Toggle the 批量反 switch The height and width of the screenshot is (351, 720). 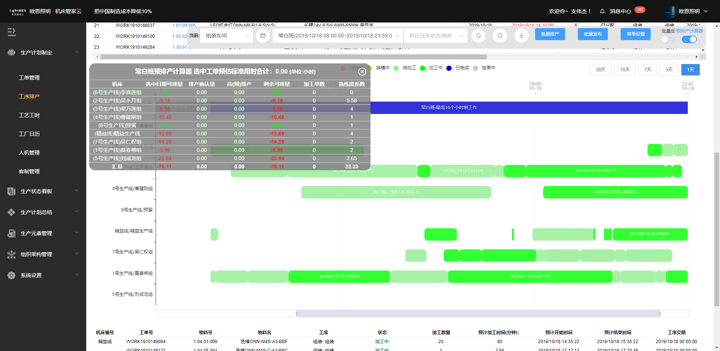[668, 39]
